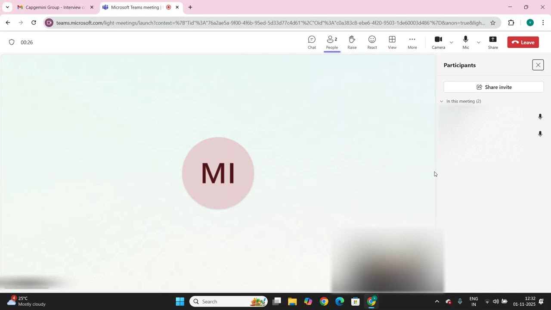Open the tab search dropdown

[7, 7]
